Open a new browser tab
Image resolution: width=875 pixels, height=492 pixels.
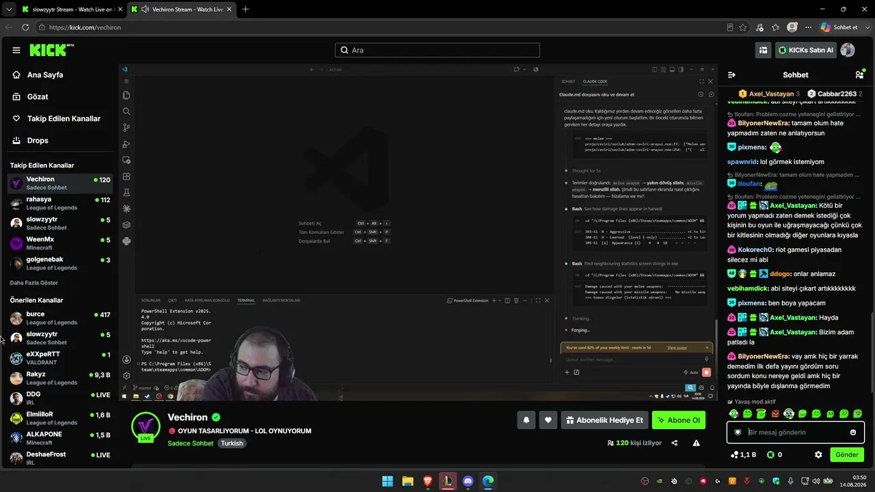(x=245, y=9)
